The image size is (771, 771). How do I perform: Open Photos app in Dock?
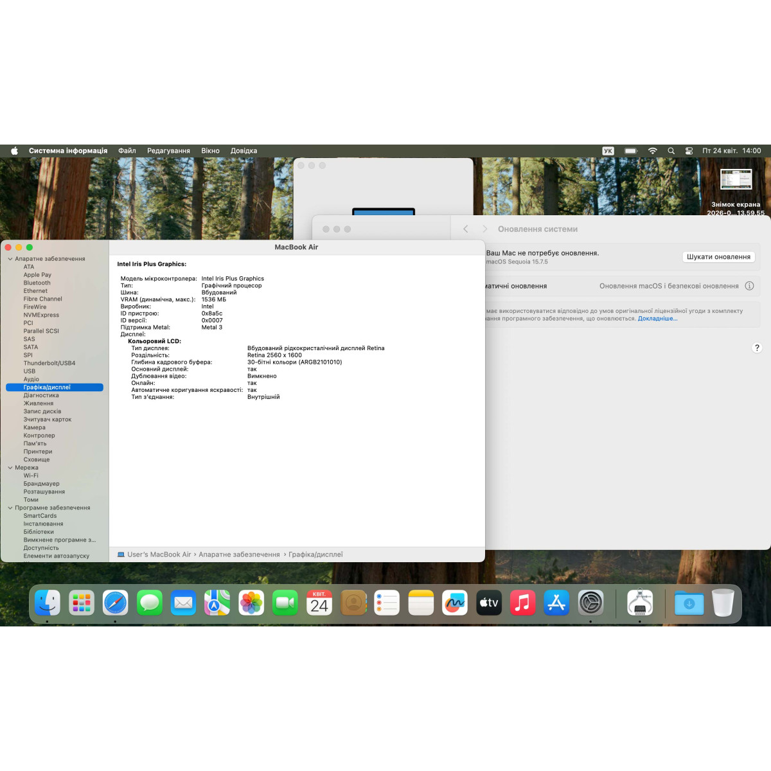point(251,603)
